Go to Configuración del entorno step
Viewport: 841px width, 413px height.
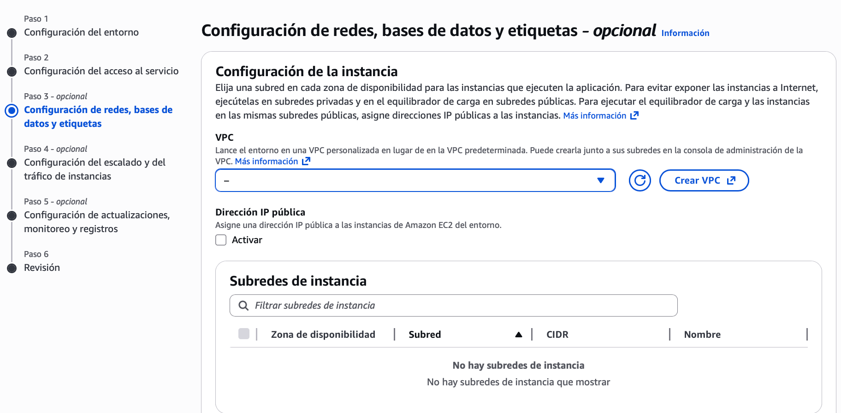tap(81, 32)
